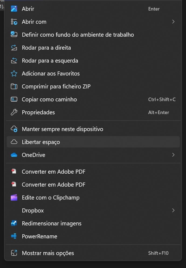Click the PowerRename icon
186x268 pixels.
[14, 236]
